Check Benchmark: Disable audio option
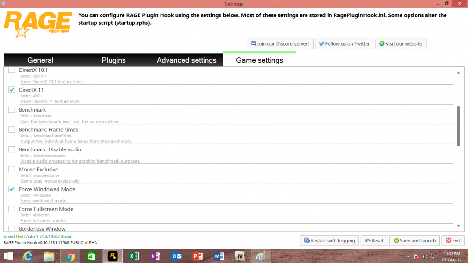Viewport: 468px width, 263px height. coord(12,149)
